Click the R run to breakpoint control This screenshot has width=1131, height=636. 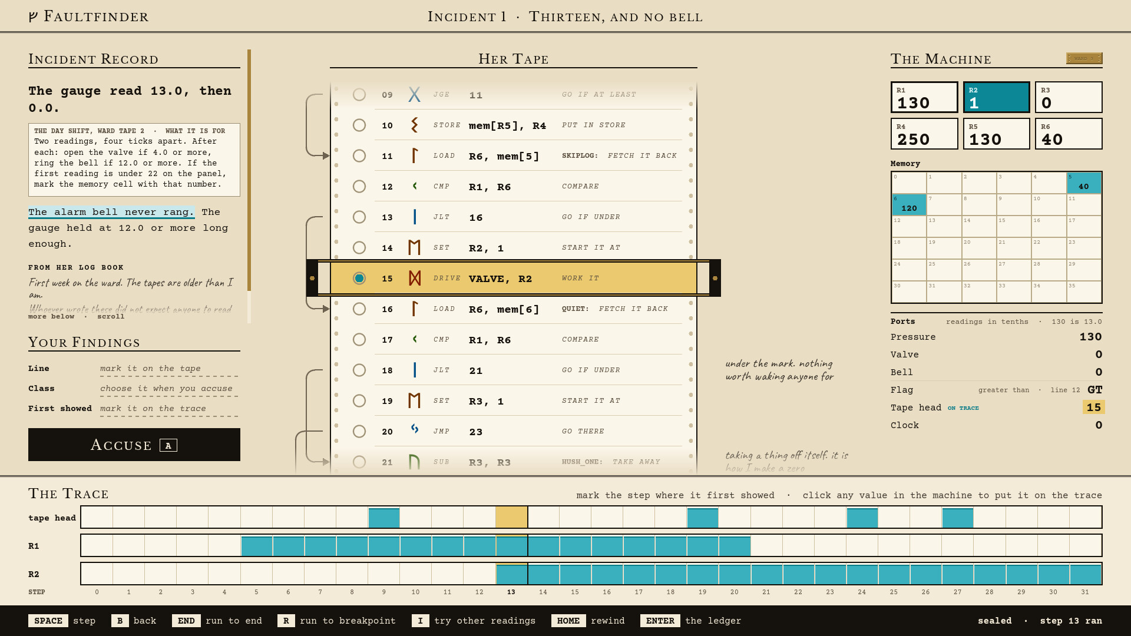tap(336, 621)
